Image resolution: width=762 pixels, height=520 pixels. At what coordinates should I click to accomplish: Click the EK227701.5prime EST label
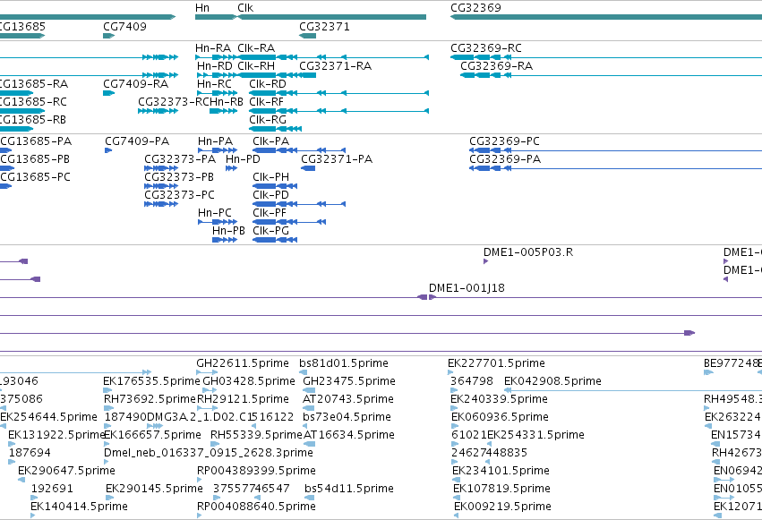[496, 363]
